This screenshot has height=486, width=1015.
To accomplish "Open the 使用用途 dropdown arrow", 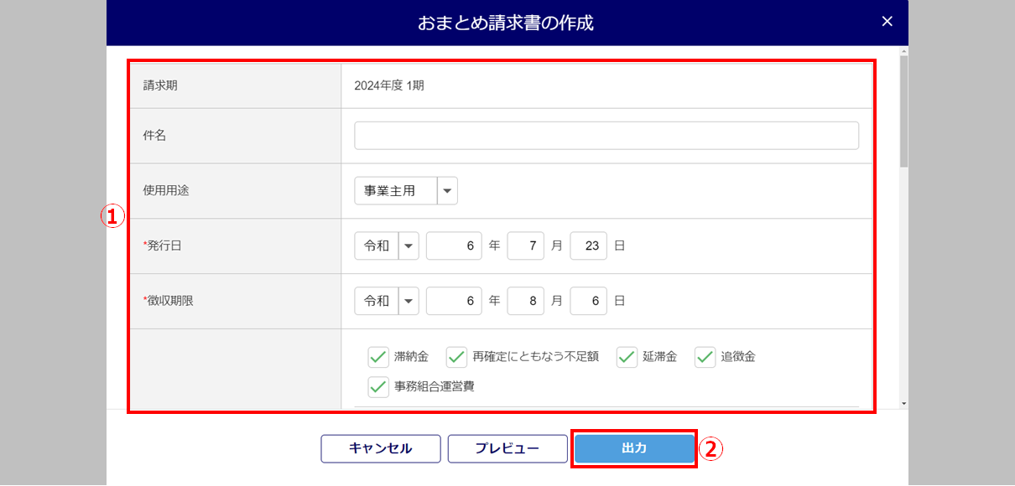I will 448,191.
